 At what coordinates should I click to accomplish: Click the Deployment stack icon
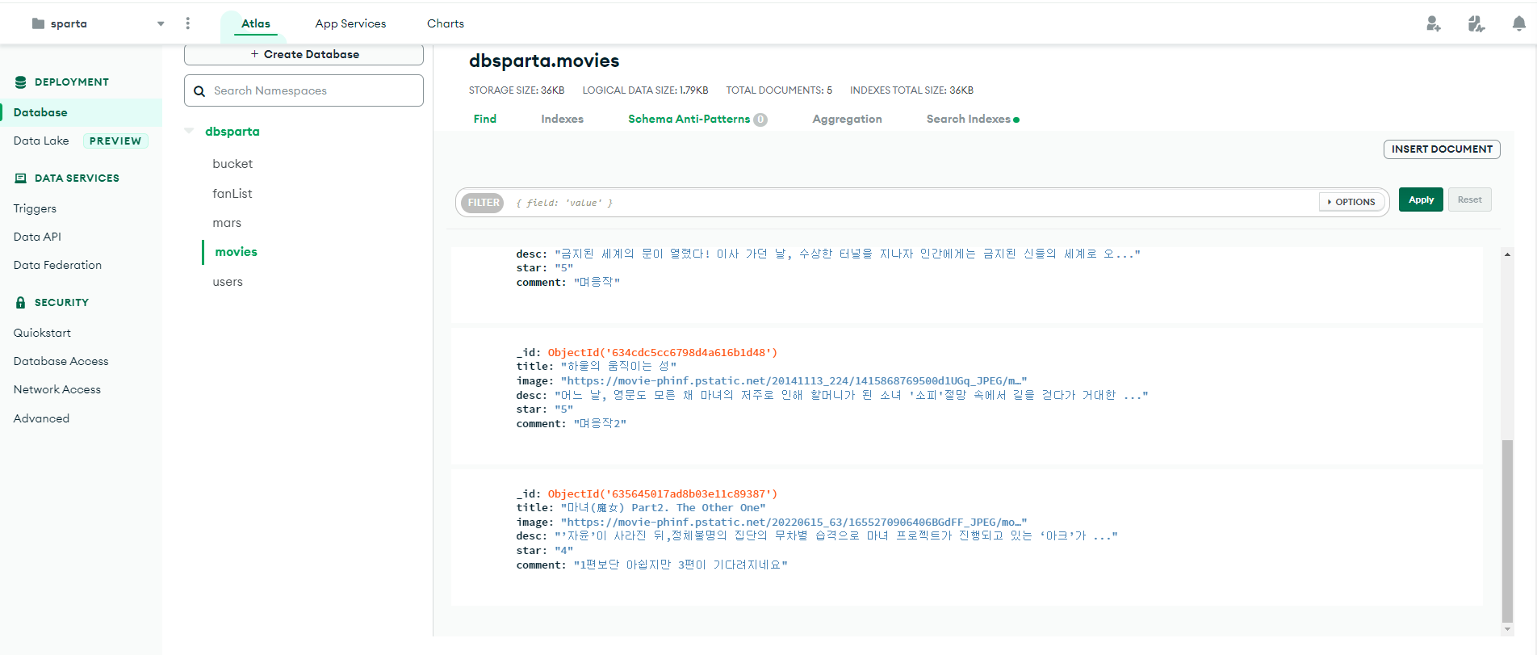click(x=21, y=82)
